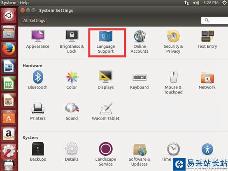The width and height of the screenshot is (228, 171).
Task: Open the network indicator in top bar
Action: coord(186,3)
